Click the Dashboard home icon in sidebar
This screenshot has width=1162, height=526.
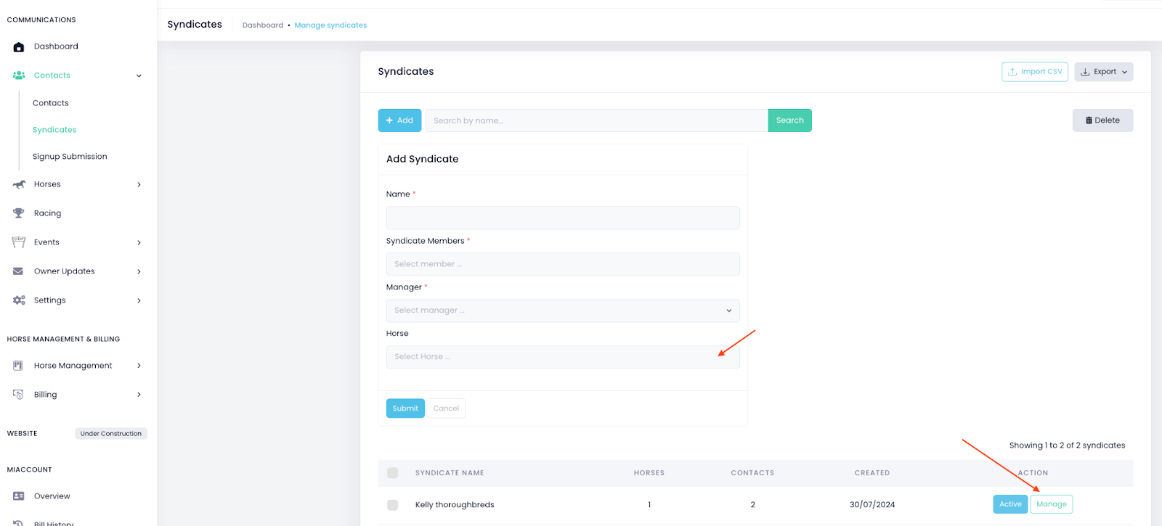pyautogui.click(x=19, y=46)
